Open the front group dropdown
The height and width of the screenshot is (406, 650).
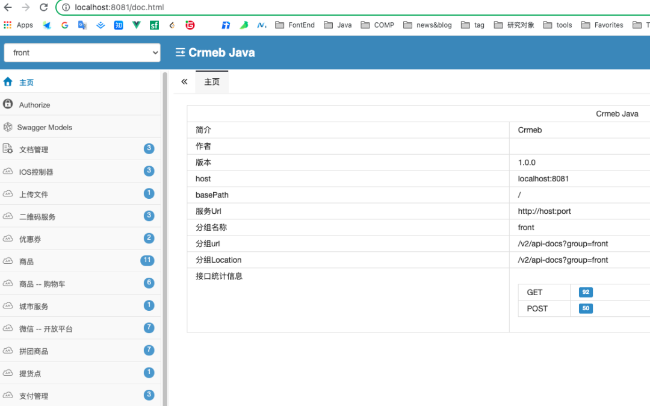pyautogui.click(x=82, y=52)
